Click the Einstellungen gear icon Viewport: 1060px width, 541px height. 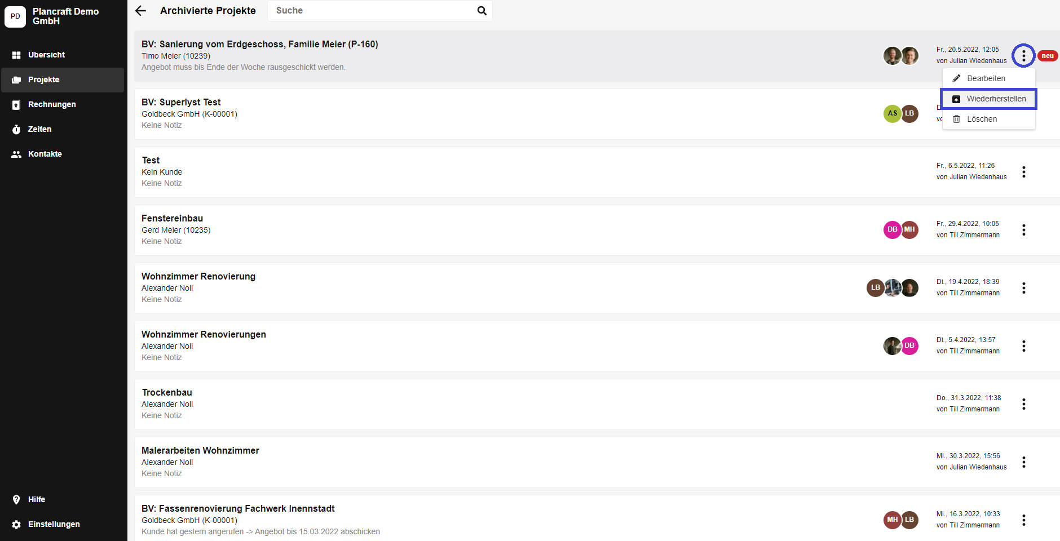(16, 525)
